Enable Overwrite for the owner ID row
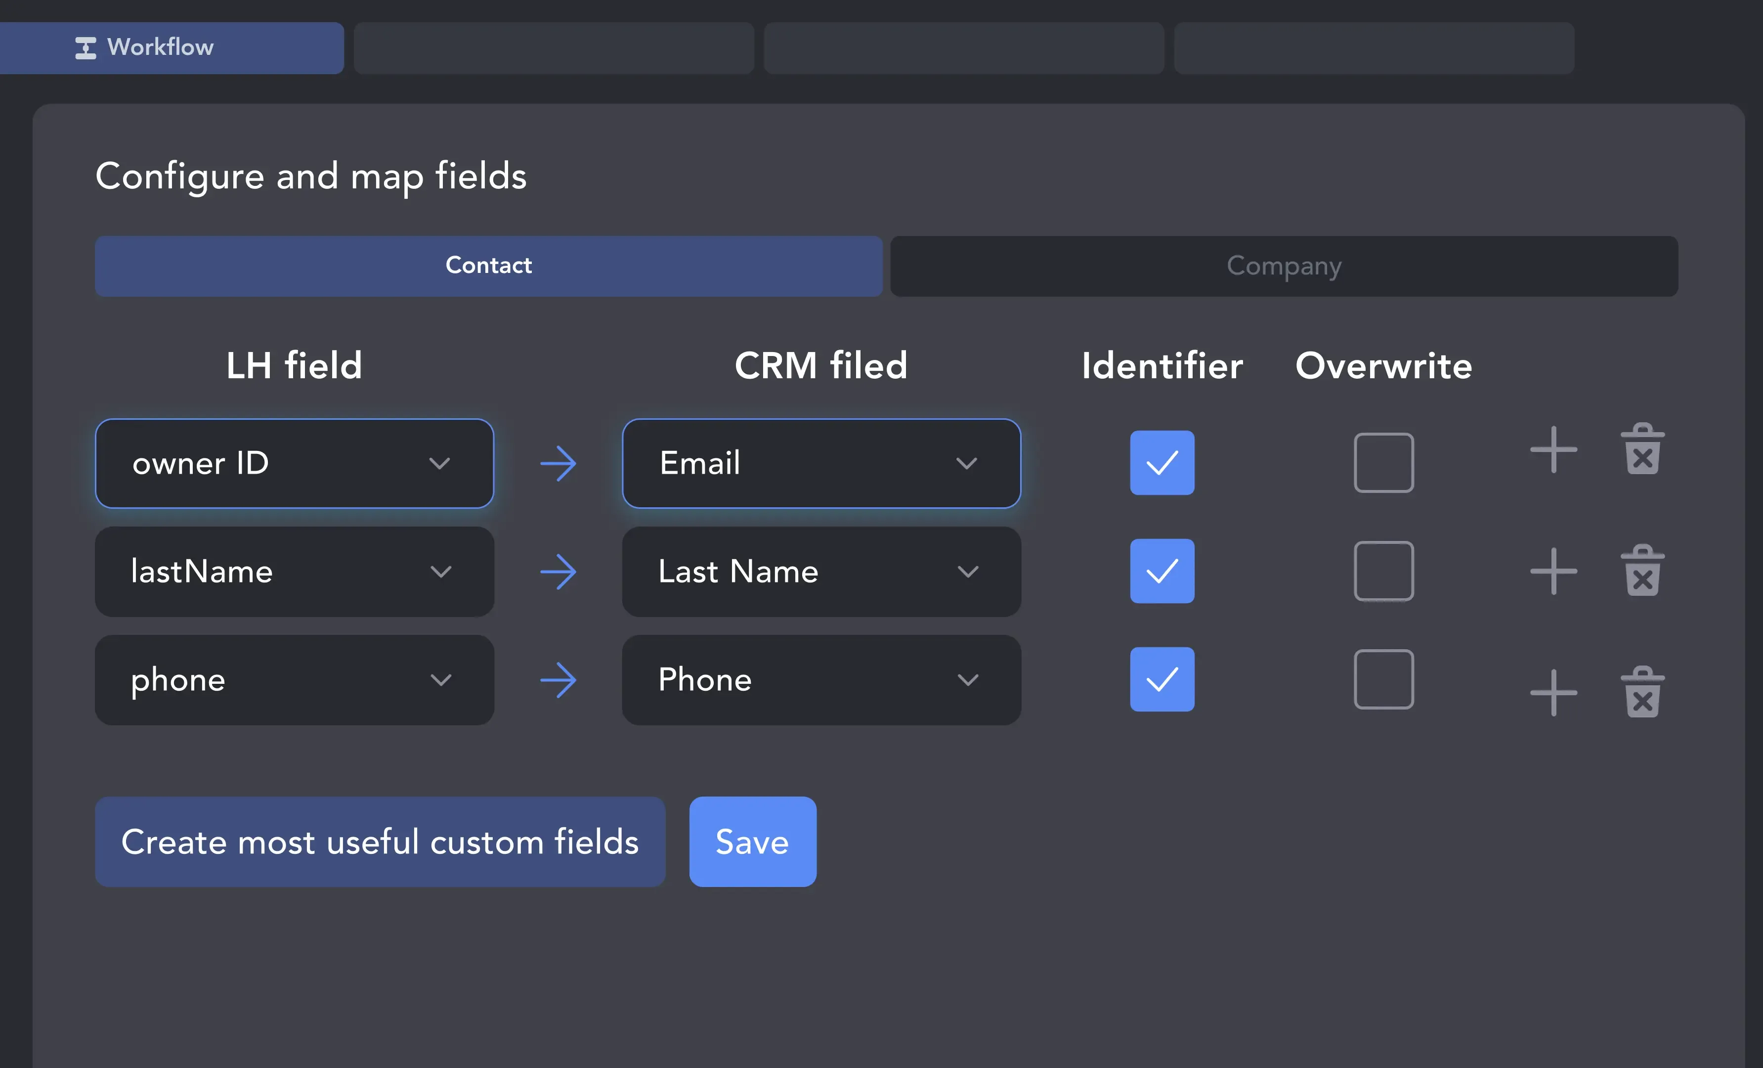Image resolution: width=1763 pixels, height=1068 pixels. click(x=1384, y=462)
